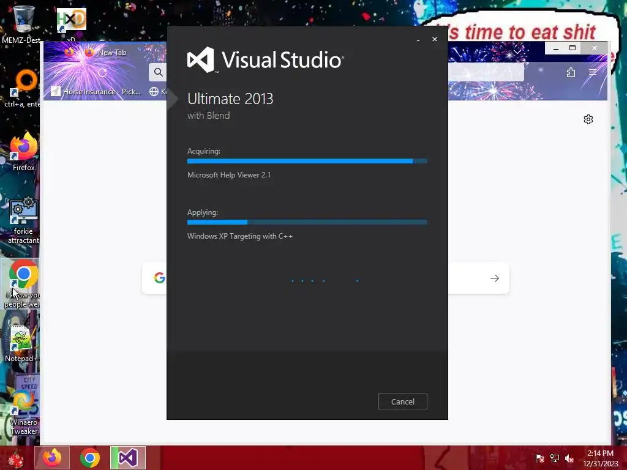627x470 pixels.
Task: Maximize the Firefox window
Action: tap(573, 48)
